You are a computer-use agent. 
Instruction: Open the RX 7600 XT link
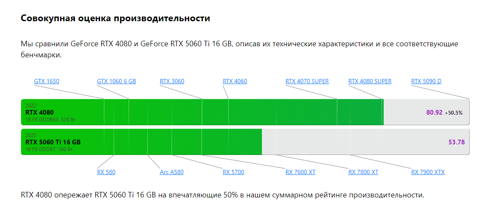point(300,172)
